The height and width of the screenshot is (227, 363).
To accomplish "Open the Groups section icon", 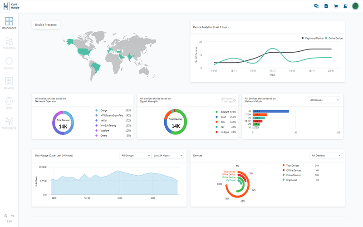I will coord(9,63).
